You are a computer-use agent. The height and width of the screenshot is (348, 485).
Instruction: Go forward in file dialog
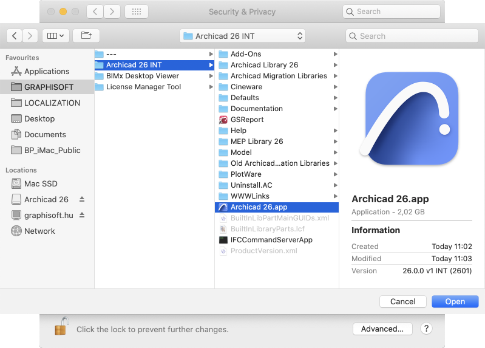pyautogui.click(x=30, y=36)
